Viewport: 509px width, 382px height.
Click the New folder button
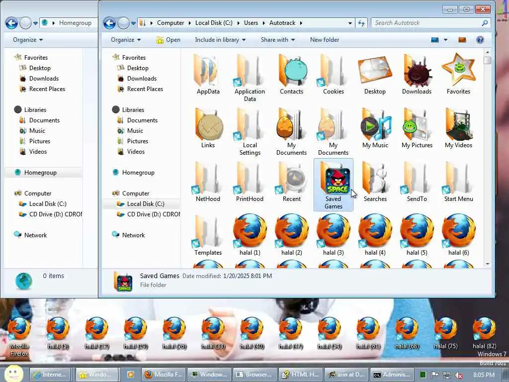pyautogui.click(x=324, y=40)
